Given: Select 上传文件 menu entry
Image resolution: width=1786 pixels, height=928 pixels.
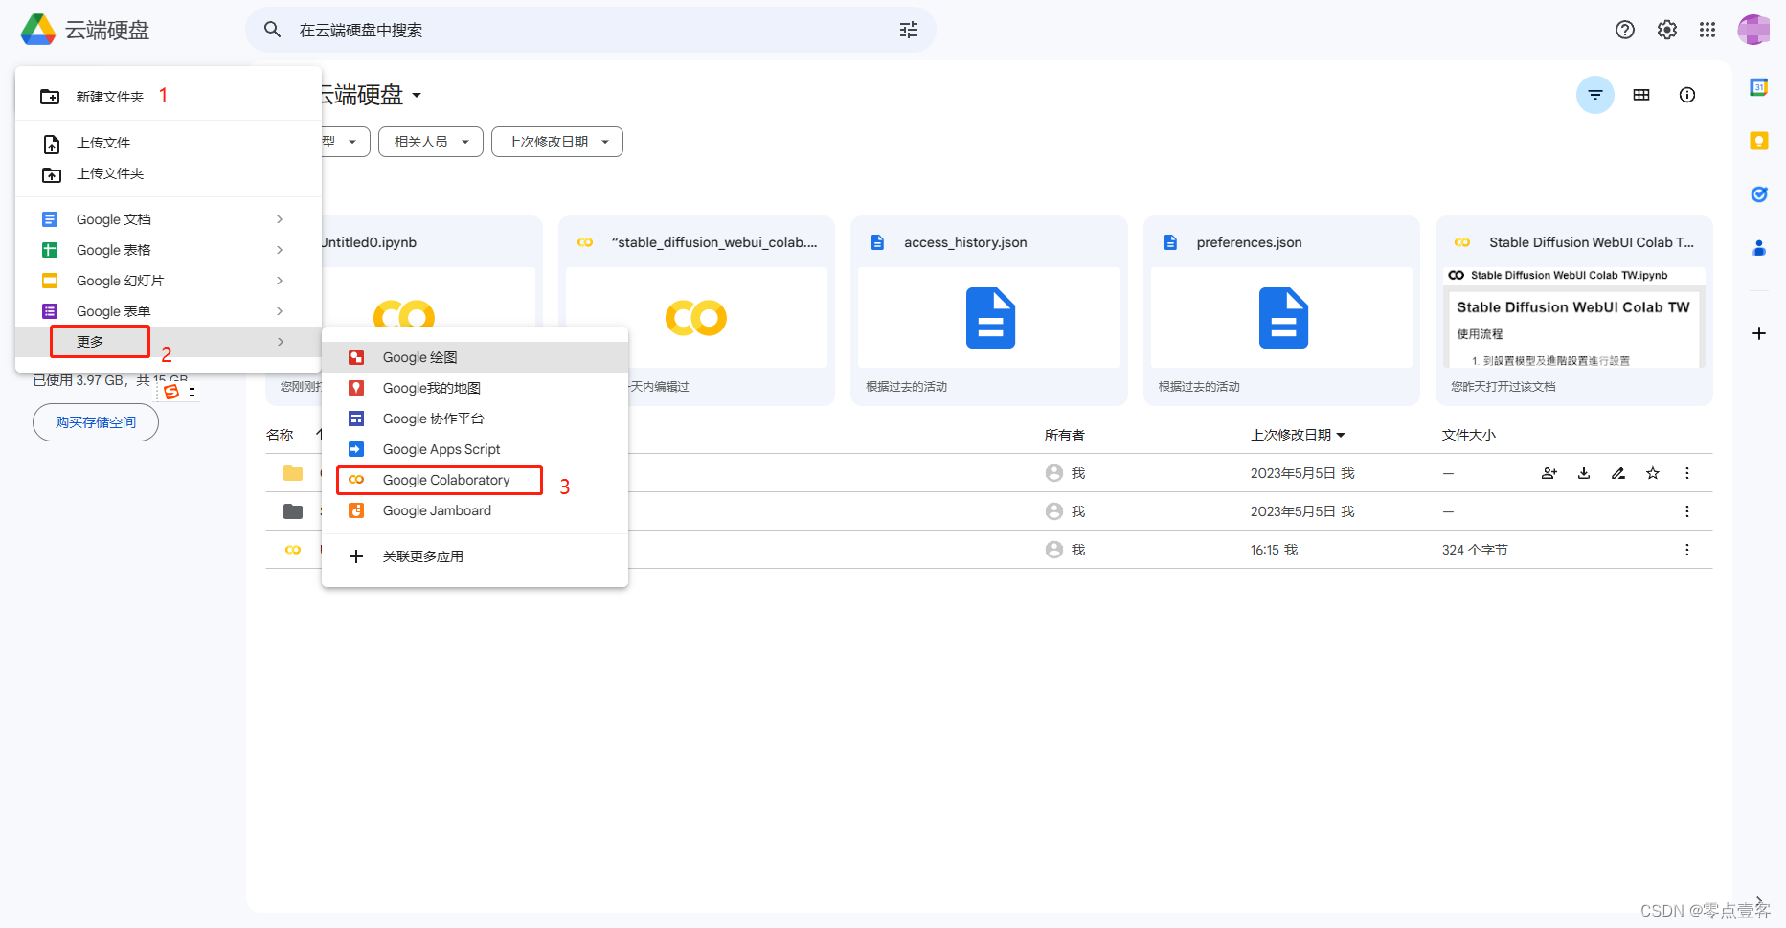Looking at the screenshot, I should tap(169, 143).
